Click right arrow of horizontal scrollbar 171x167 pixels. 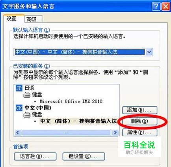tap(115, 132)
